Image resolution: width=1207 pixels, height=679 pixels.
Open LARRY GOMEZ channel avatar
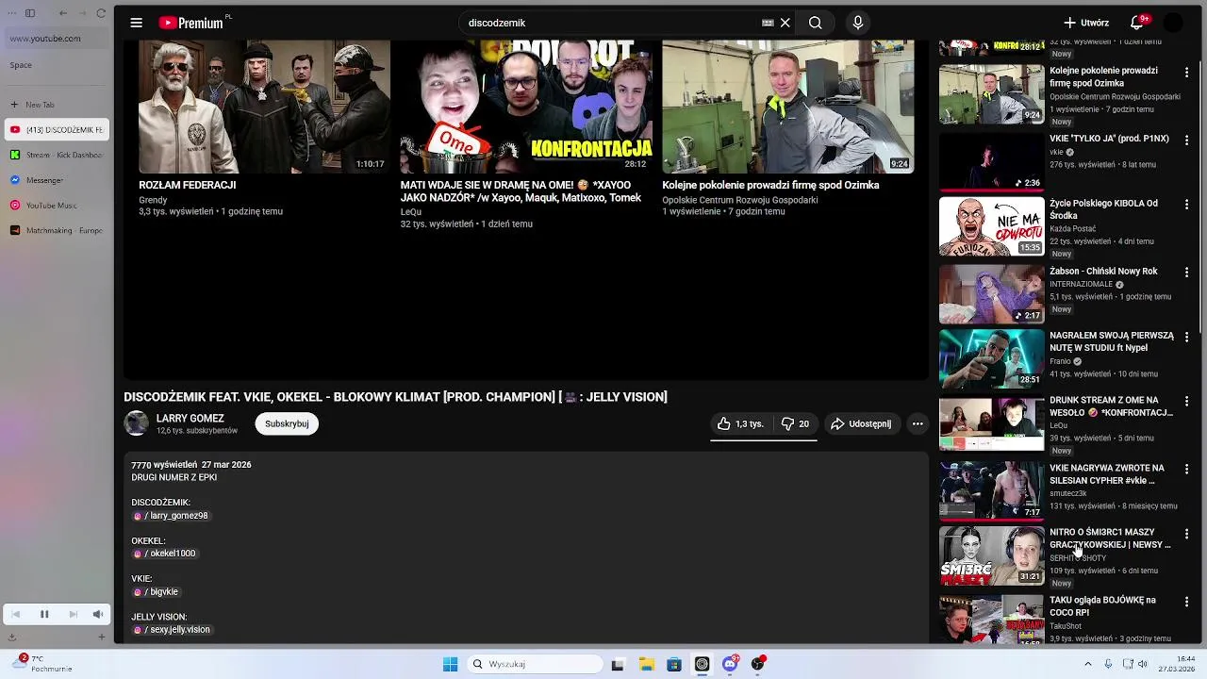[x=137, y=423]
